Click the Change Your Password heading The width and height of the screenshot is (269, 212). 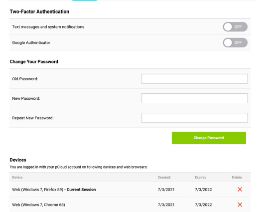[x=34, y=62]
